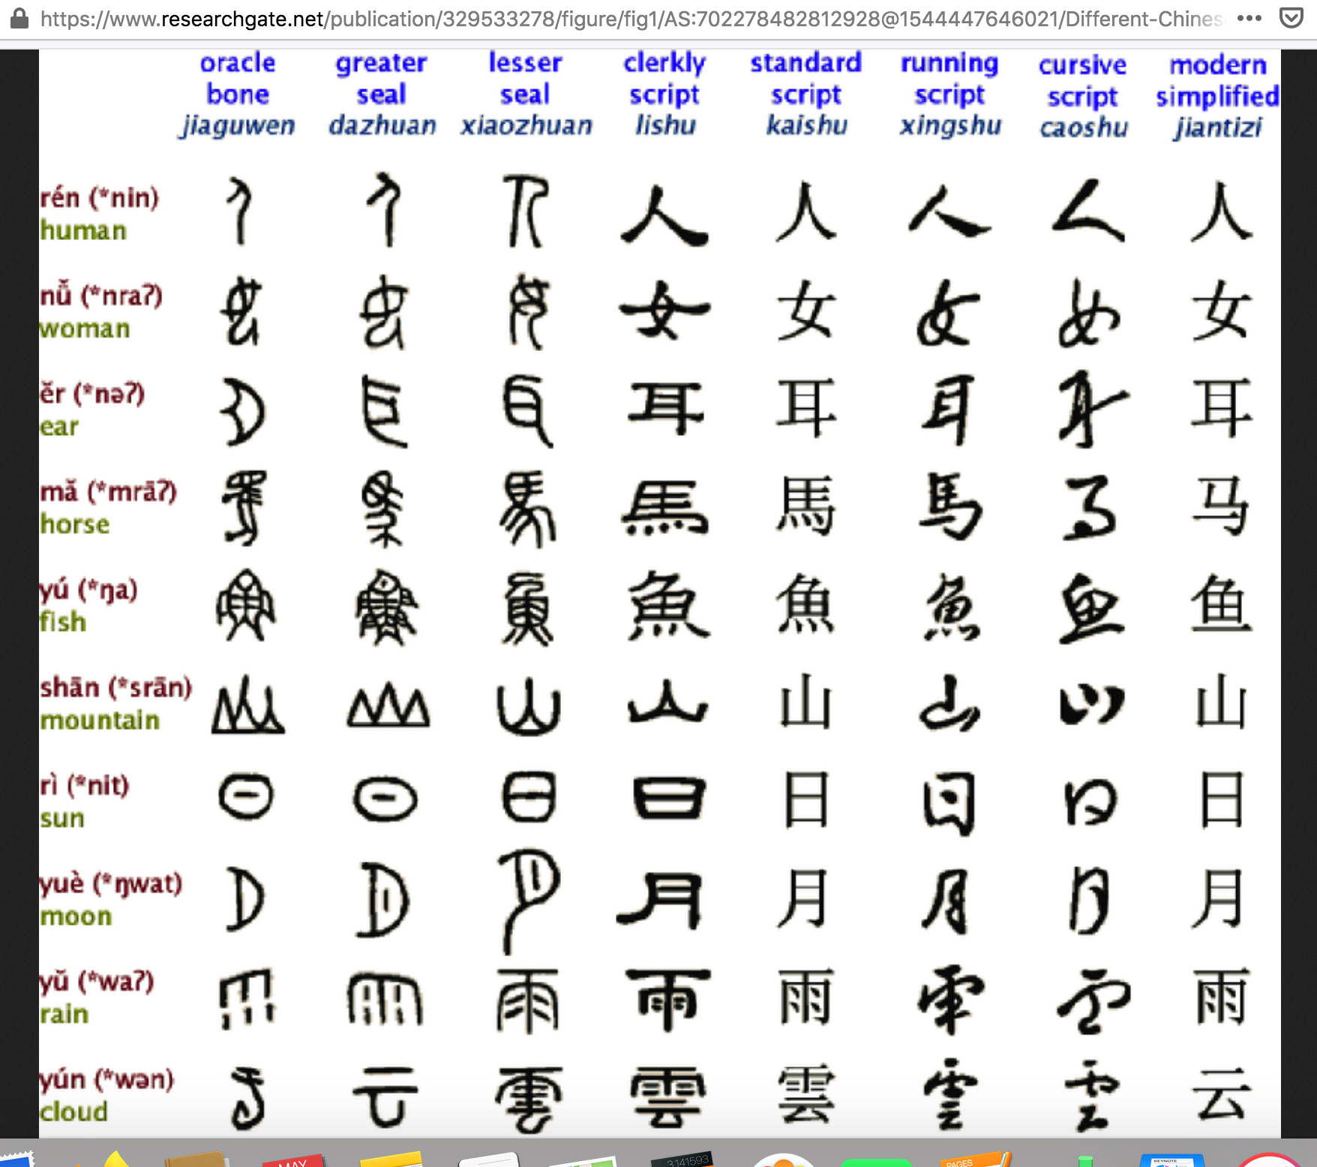This screenshot has height=1167, width=1317.
Task: Click the clerkly script character for cloud
Action: point(667,1098)
